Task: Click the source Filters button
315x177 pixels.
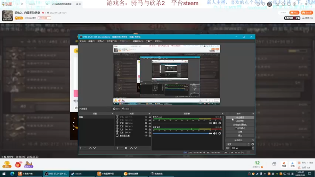Action: pyautogui.click(x=126, y=109)
